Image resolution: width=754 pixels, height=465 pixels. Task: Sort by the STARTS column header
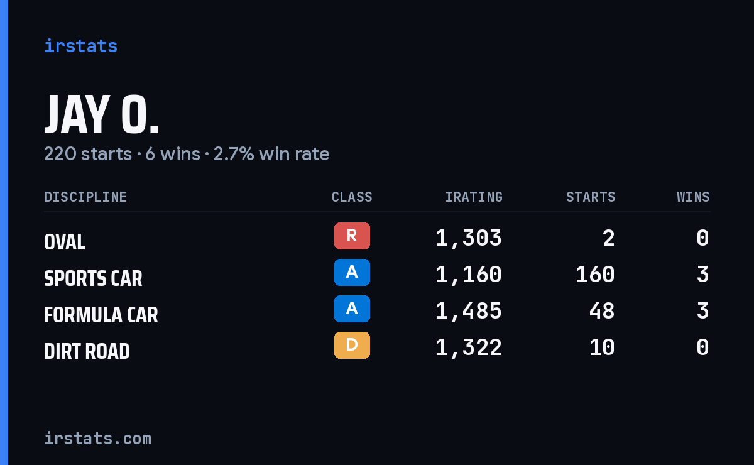591,197
